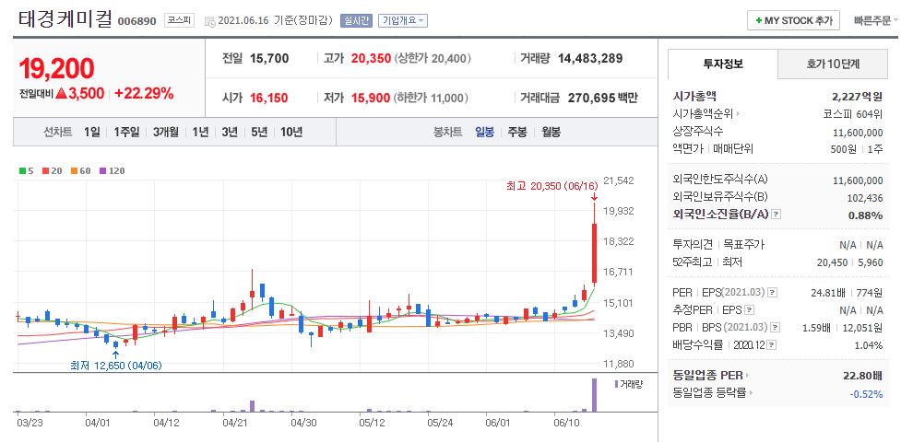Click the 52주 high-low value 20,450 | 5,960
This screenshot has width=913, height=442.
coord(850,262)
